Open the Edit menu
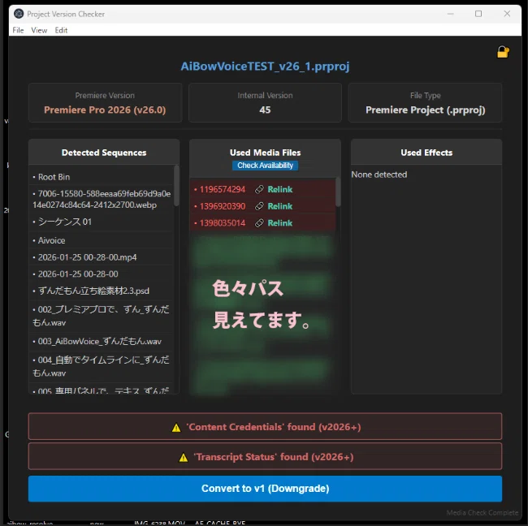Screen dimensions: 528x526 coord(61,30)
